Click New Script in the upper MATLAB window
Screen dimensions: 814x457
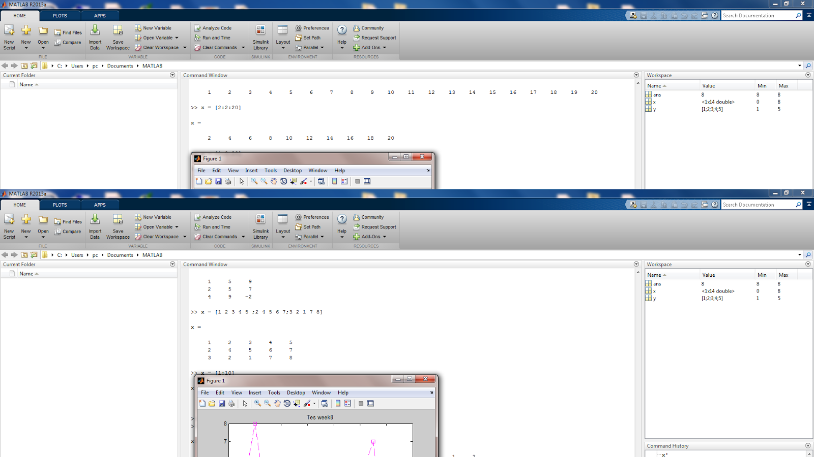9,38
